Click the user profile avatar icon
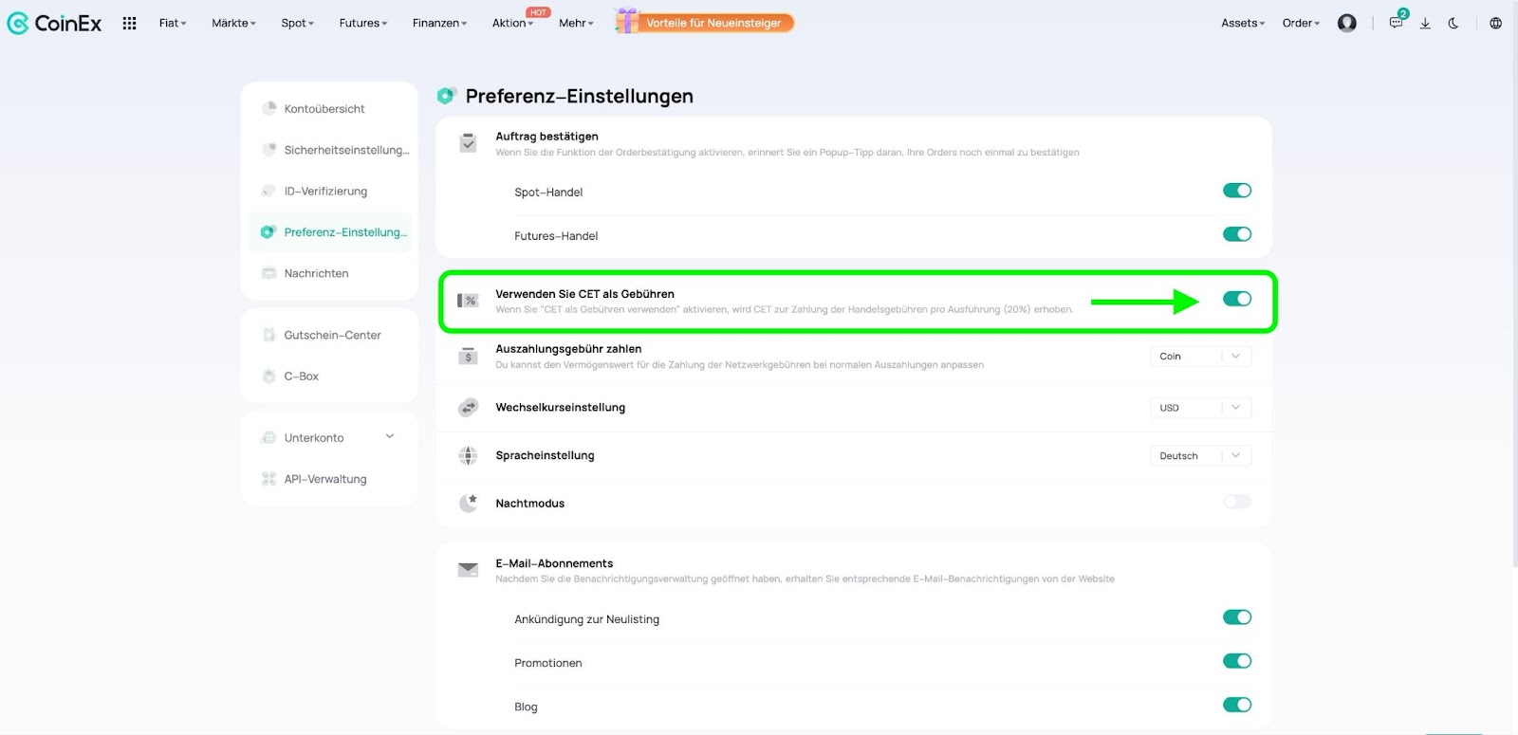 (1346, 23)
